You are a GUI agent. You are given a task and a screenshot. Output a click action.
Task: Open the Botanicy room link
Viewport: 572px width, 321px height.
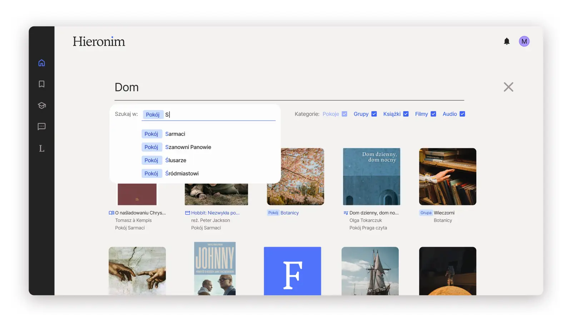point(289,213)
